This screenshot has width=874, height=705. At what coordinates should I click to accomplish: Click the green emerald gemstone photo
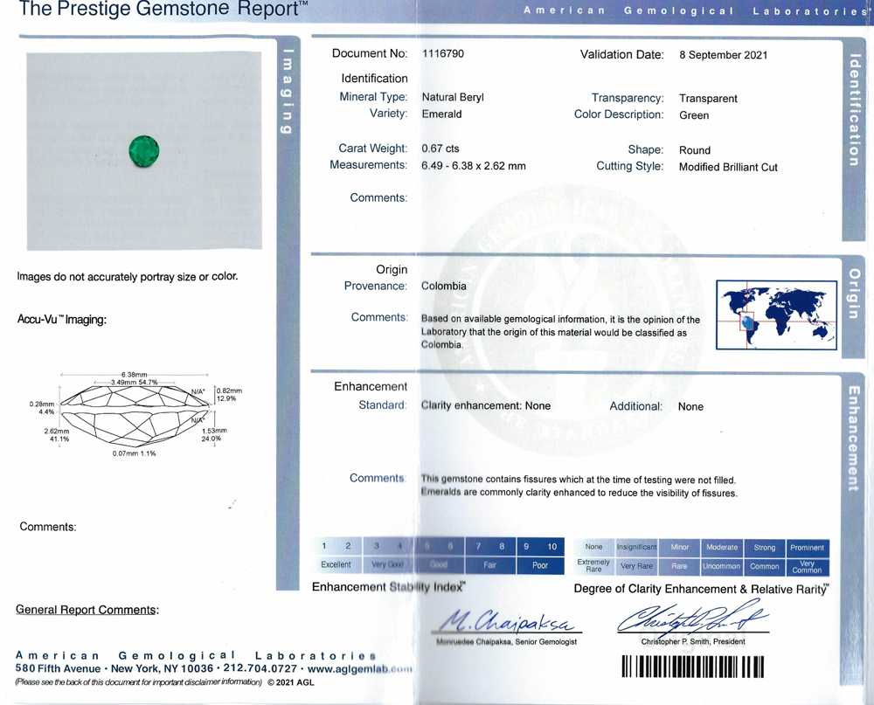point(144,151)
